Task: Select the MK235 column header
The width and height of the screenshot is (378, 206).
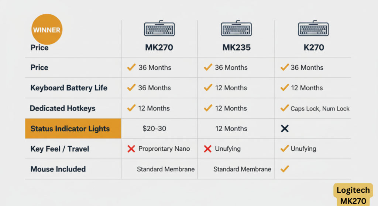Action: [236, 48]
